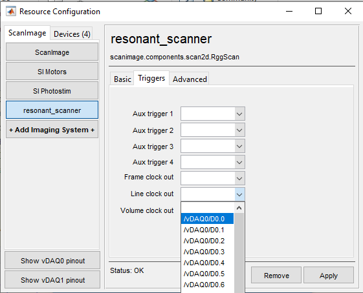363x293 pixels.
Task: Show the vDAQ1 pinout
Action: pyautogui.click(x=52, y=280)
